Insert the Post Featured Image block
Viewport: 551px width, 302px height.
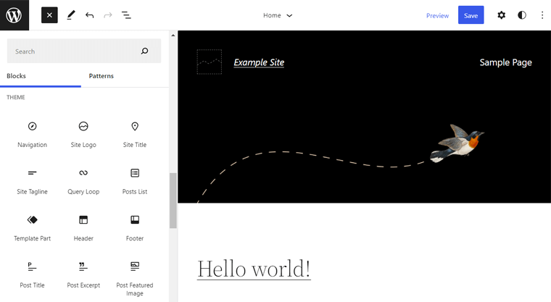[x=135, y=279]
